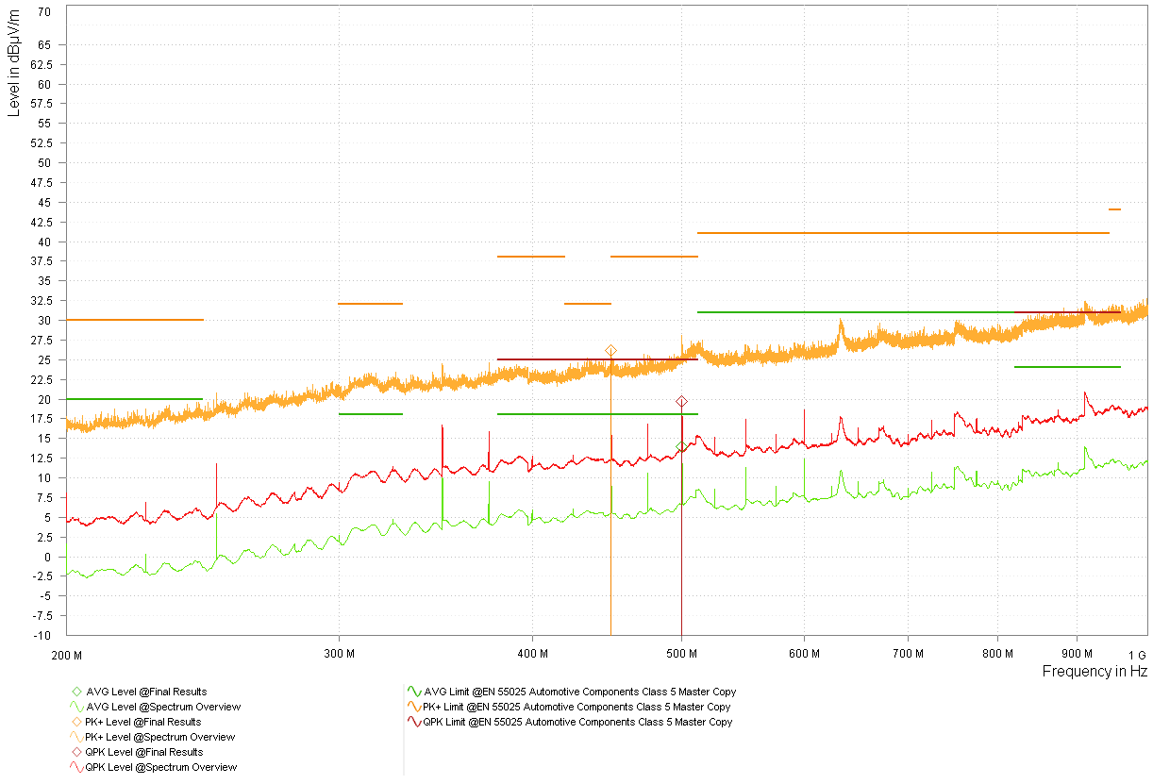This screenshot has height=784, width=1153.
Task: Click the AVG Level Final Results legend diamond
Action: click(76, 692)
